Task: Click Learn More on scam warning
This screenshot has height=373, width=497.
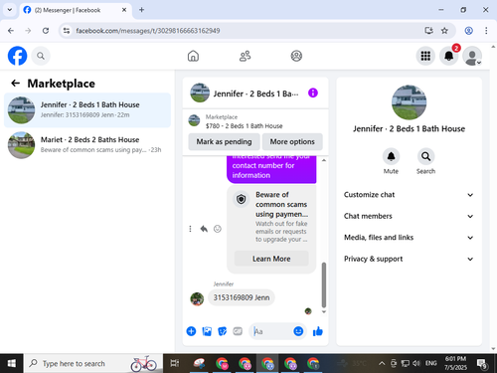Action: (271, 259)
